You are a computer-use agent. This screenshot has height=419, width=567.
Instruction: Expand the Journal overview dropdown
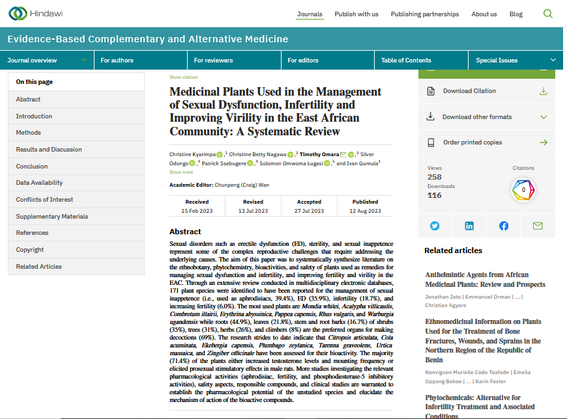84,61
